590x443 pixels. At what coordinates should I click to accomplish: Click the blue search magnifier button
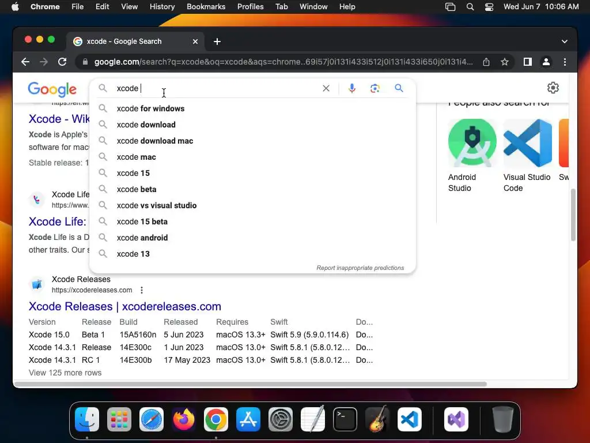click(x=399, y=88)
